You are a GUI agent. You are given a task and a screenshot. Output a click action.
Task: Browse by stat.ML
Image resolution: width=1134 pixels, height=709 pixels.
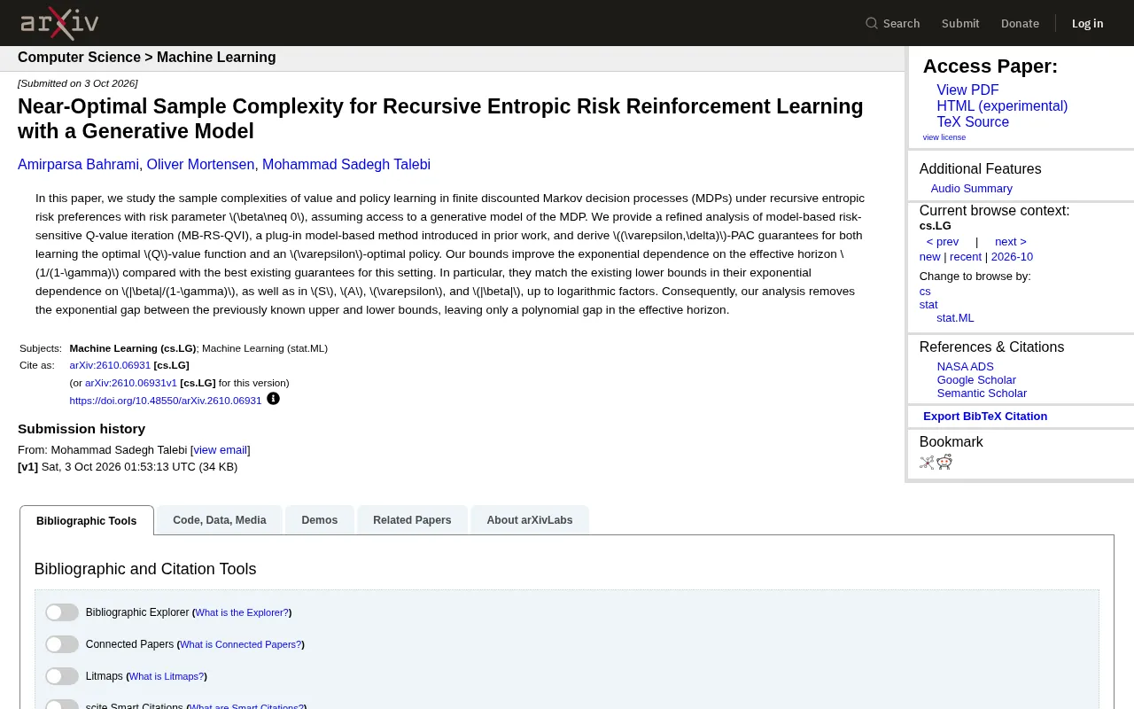955,318
